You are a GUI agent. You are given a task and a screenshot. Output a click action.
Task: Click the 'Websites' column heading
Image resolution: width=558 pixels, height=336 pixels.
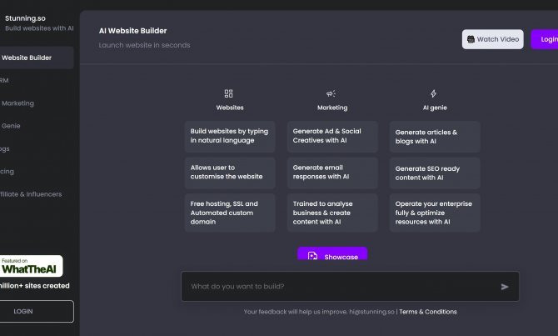[230, 108]
